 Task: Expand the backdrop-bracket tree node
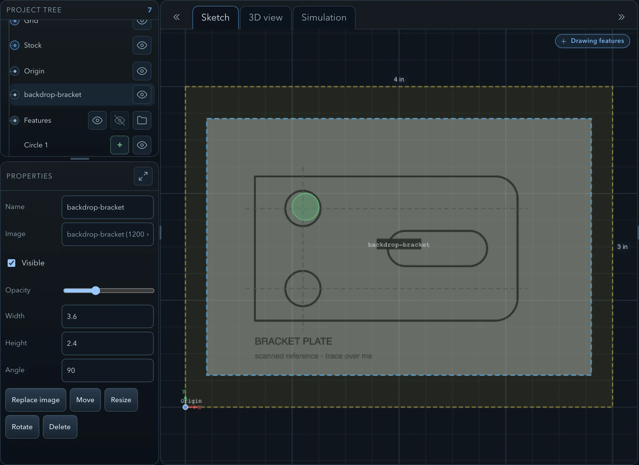tap(15, 95)
